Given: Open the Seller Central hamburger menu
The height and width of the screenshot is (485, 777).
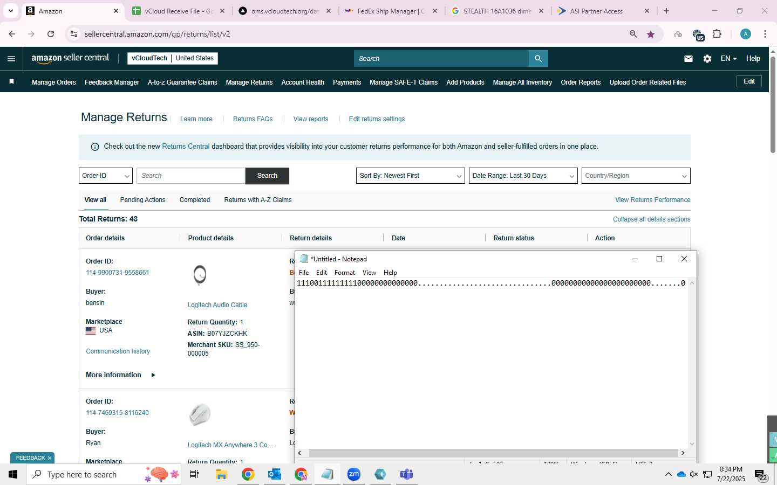Looking at the screenshot, I should coord(11,59).
